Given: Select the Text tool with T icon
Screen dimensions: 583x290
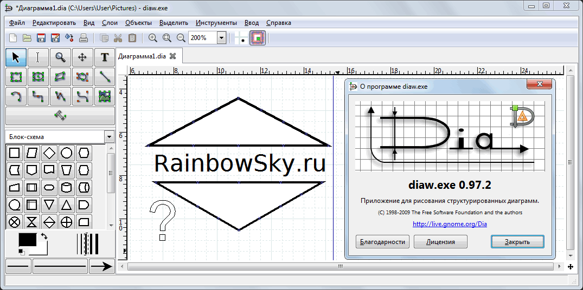Looking at the screenshot, I should click(x=105, y=57).
